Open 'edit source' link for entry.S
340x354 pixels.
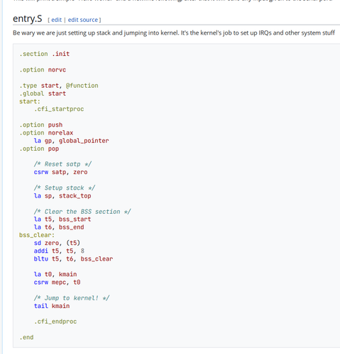[x=83, y=20]
